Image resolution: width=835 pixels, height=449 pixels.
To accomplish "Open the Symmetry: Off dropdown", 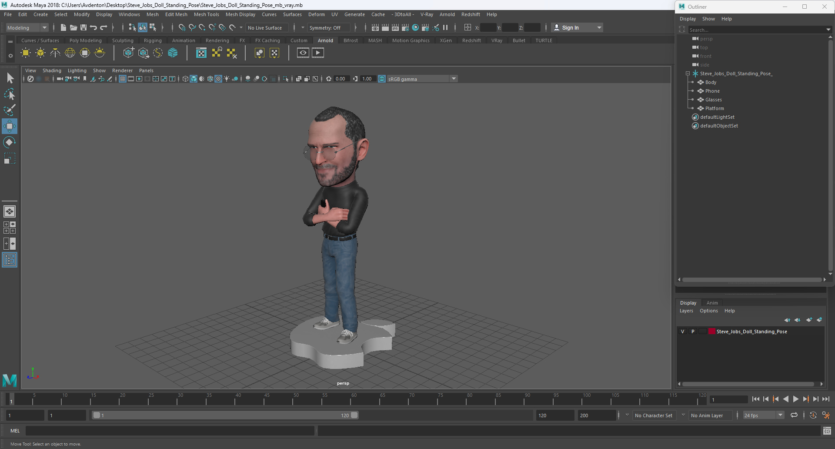I will [x=328, y=28].
